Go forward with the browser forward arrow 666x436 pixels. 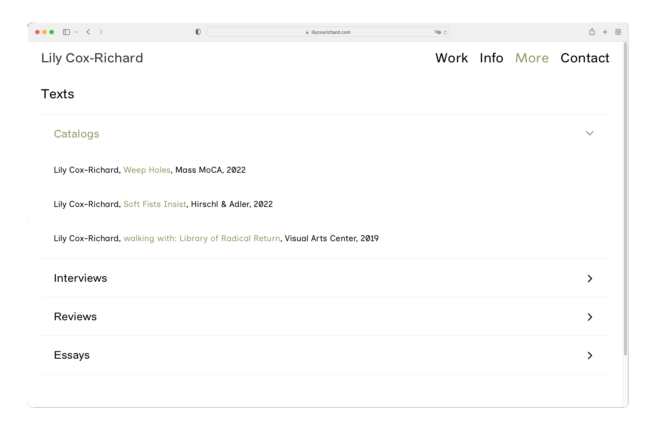coord(101,32)
